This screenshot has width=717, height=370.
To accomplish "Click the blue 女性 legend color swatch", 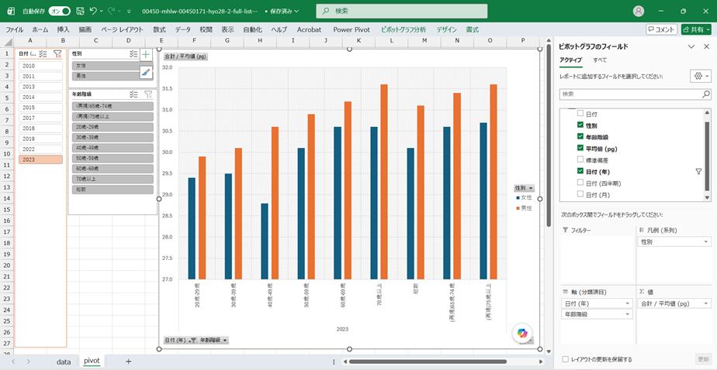I will click(x=518, y=197).
